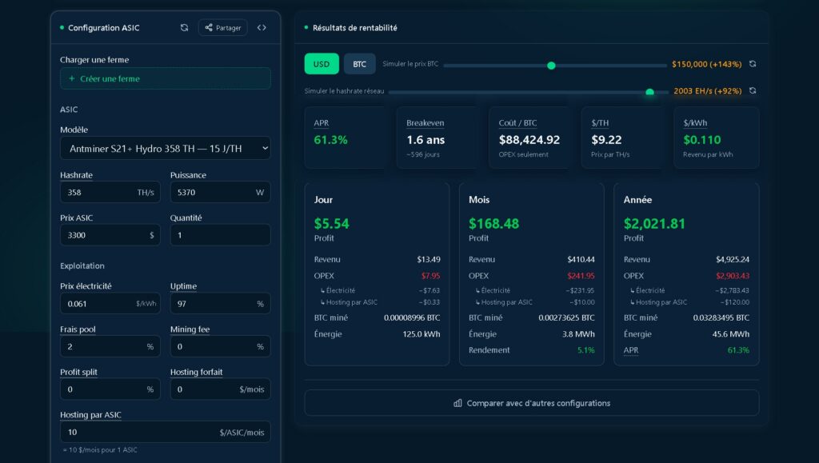Image resolution: width=819 pixels, height=463 pixels.
Task: Click the Jour BTC miné value 0.00008996 BTC
Action: (412, 317)
